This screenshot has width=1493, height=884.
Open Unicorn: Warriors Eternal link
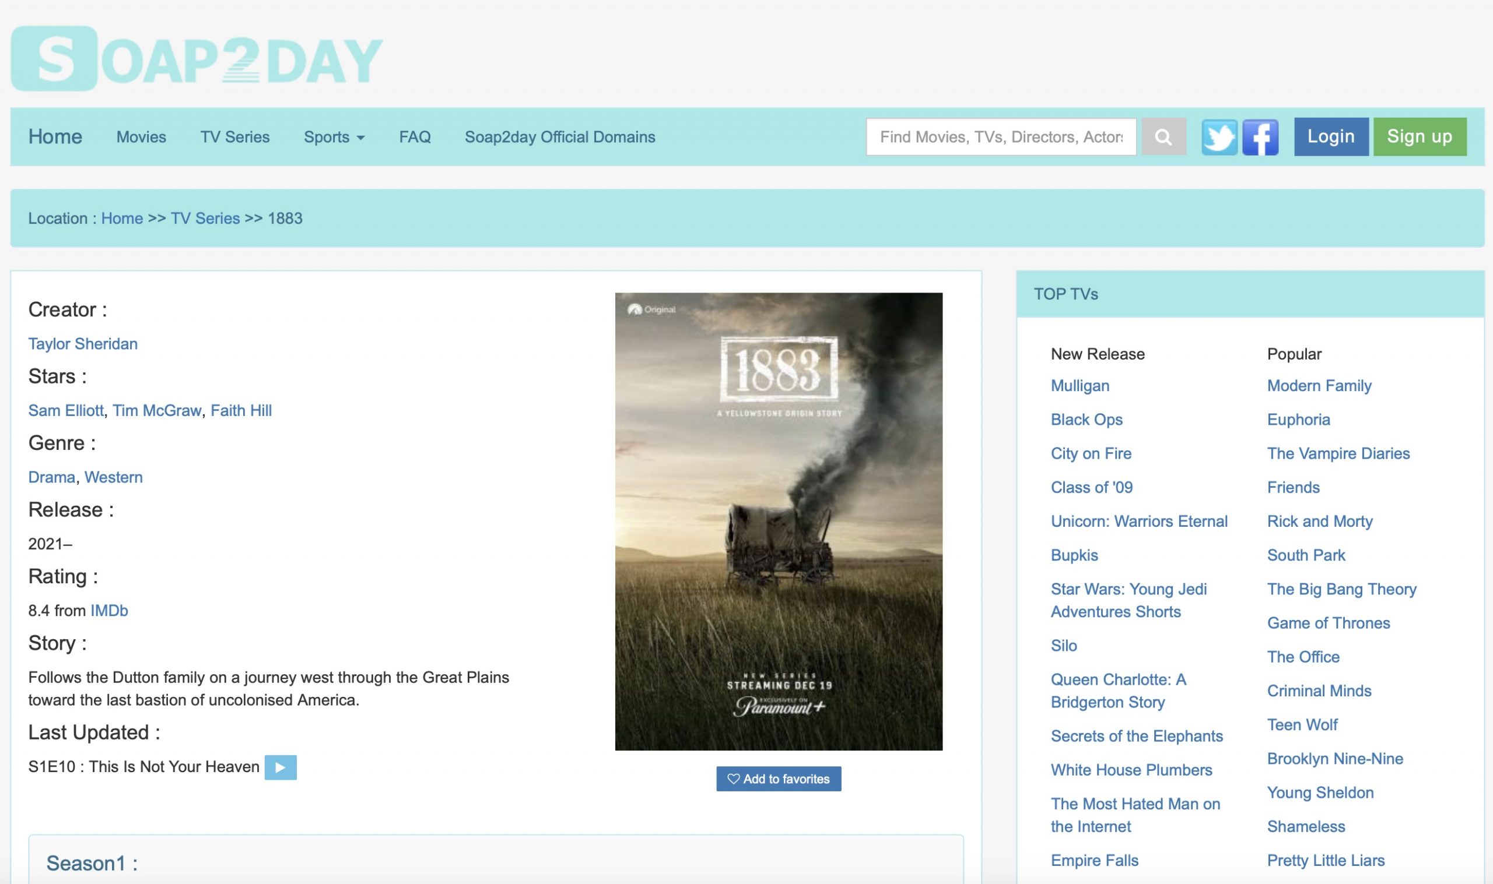click(1139, 522)
